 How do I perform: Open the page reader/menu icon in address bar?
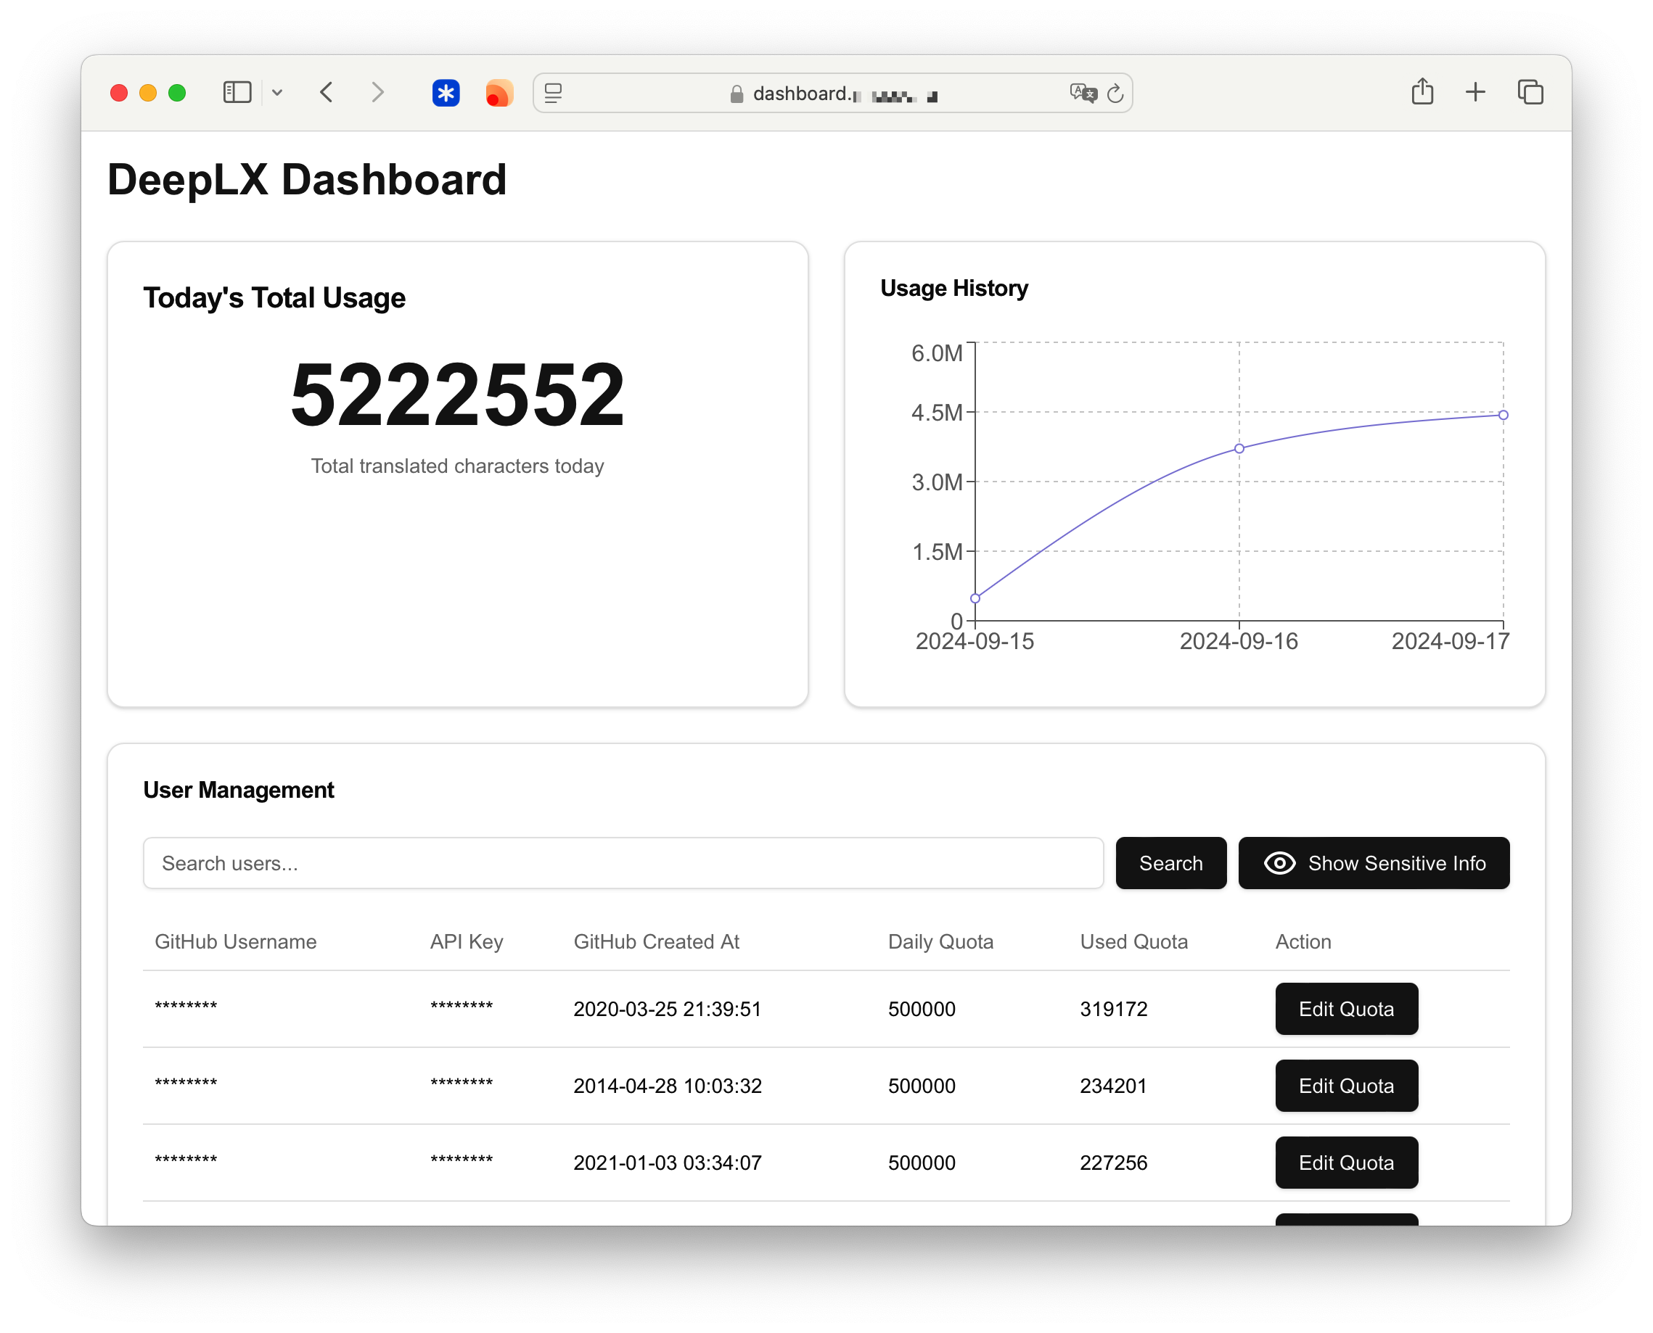[x=553, y=93]
